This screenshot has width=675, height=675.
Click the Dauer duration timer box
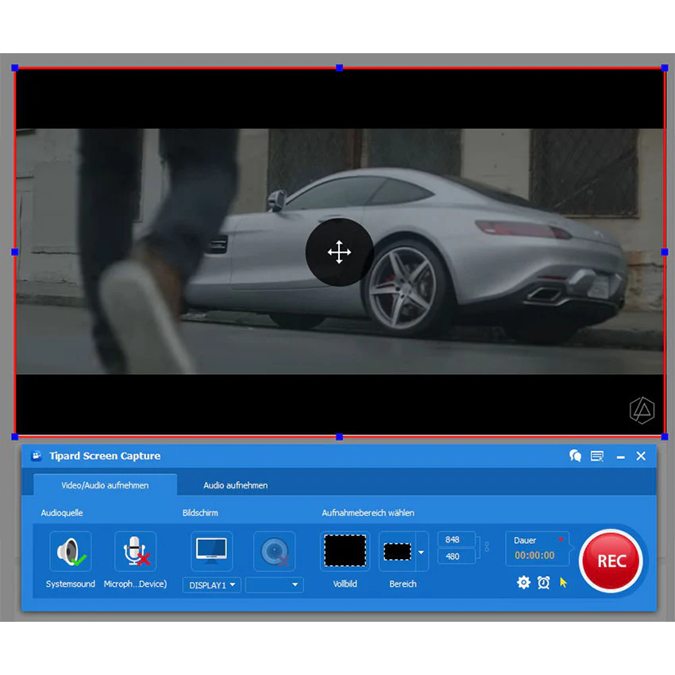point(537,549)
